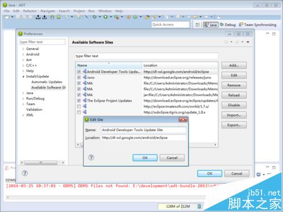
Task: Click the Remove button
Action: 234,85
